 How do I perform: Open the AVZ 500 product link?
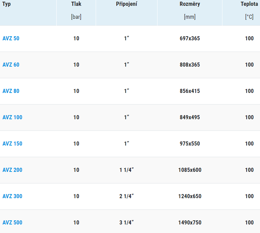pos(12,222)
